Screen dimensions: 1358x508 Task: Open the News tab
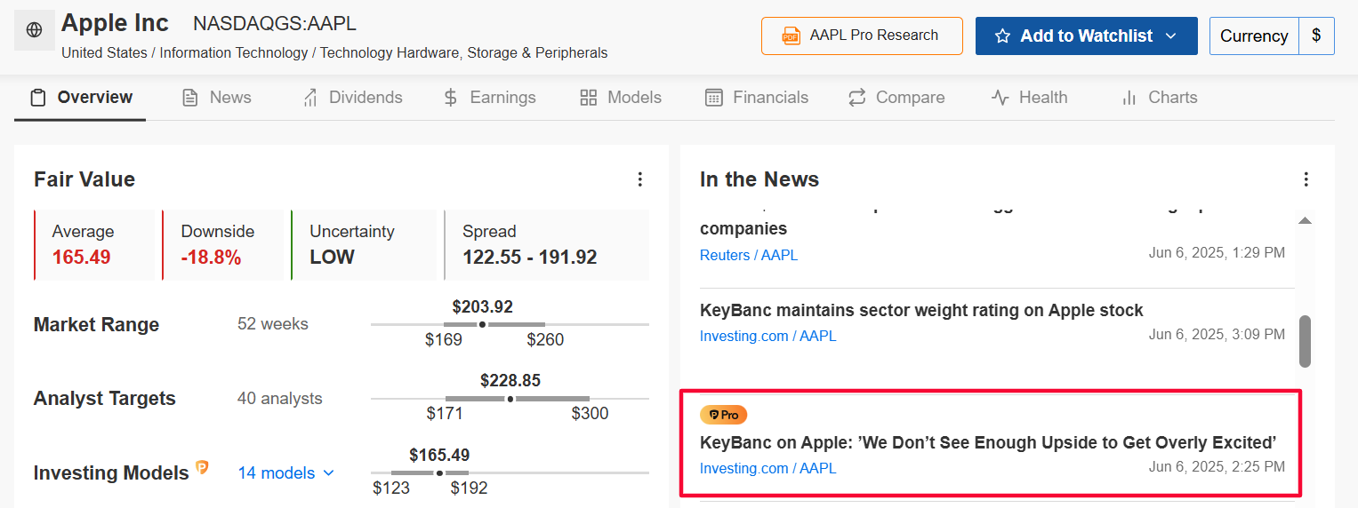216,98
